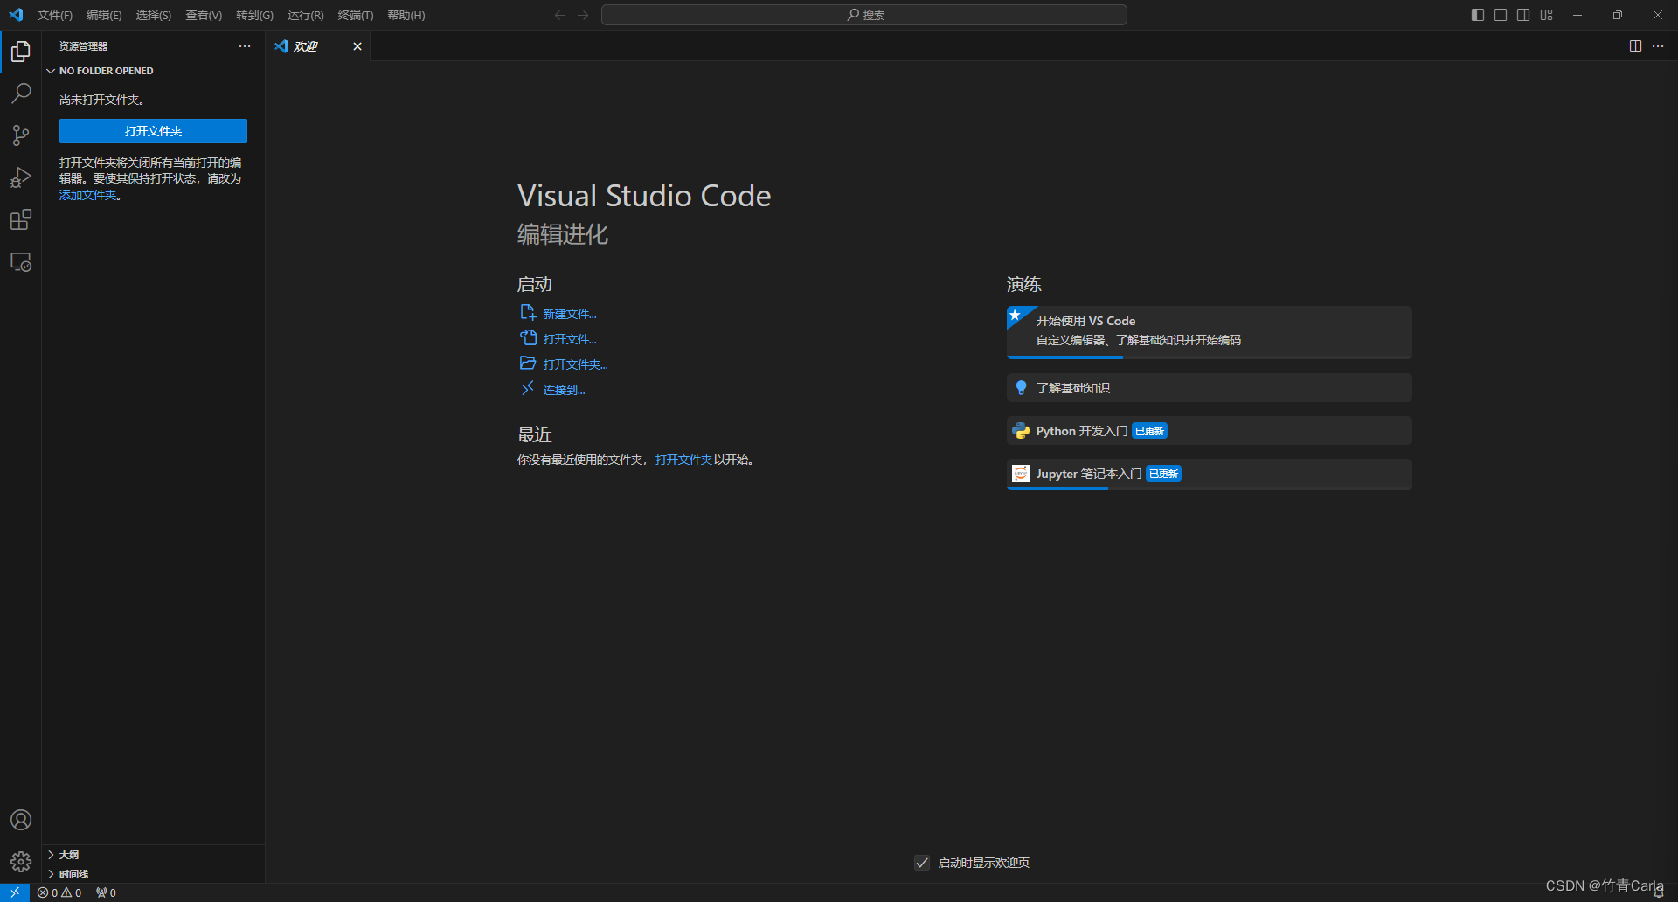Click the 添加文件夹 link in sidebar
Viewport: 1678px width, 902px height.
click(87, 196)
